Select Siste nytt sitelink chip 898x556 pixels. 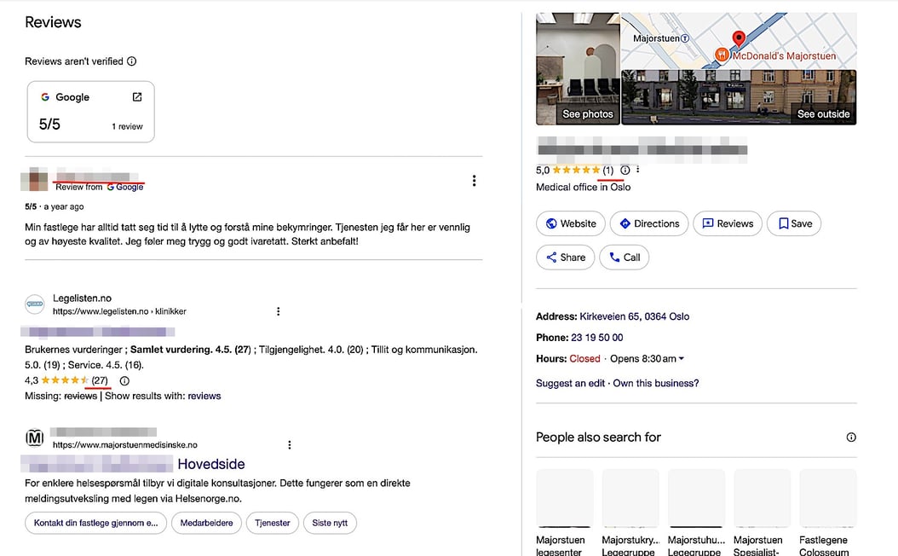pos(330,523)
